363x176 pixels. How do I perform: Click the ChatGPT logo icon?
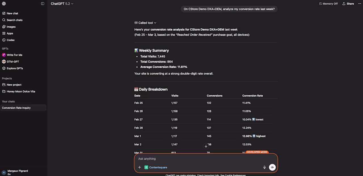click(x=4, y=4)
